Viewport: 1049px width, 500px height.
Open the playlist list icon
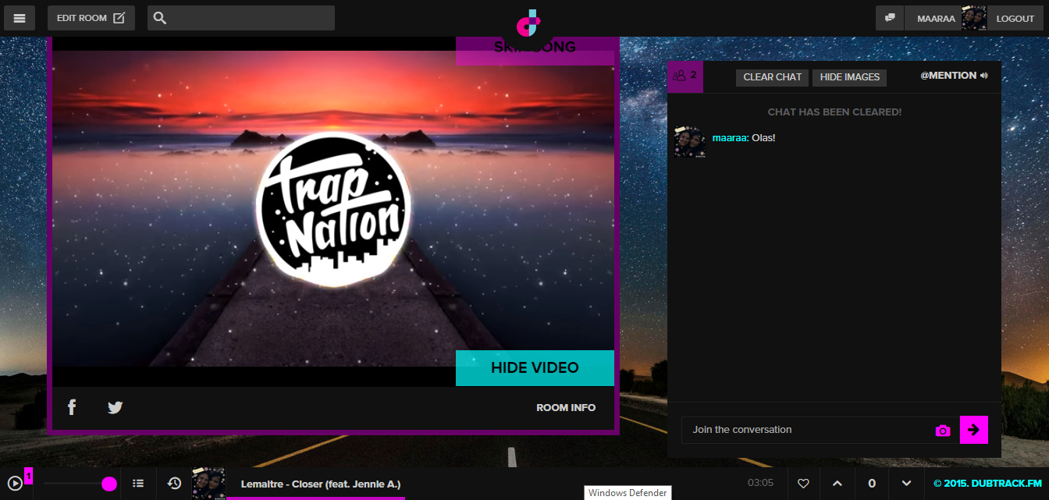138,484
